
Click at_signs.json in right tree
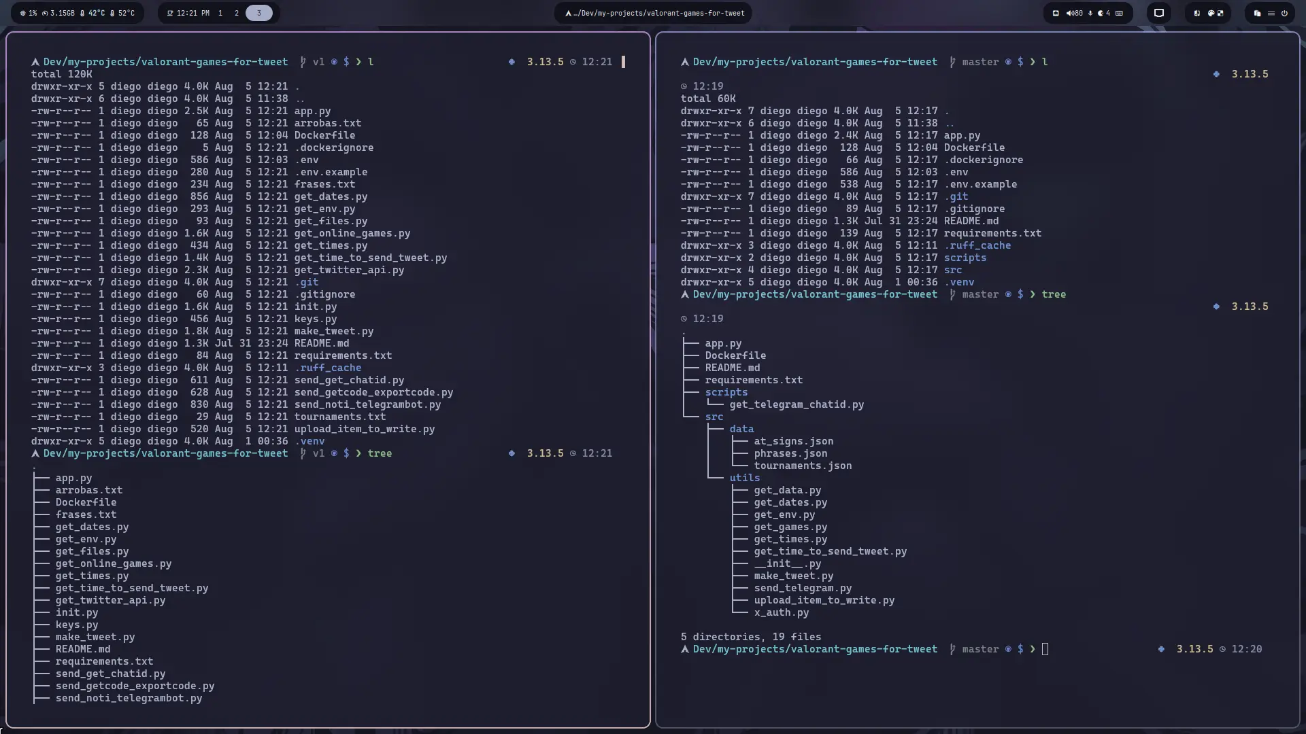click(x=794, y=441)
